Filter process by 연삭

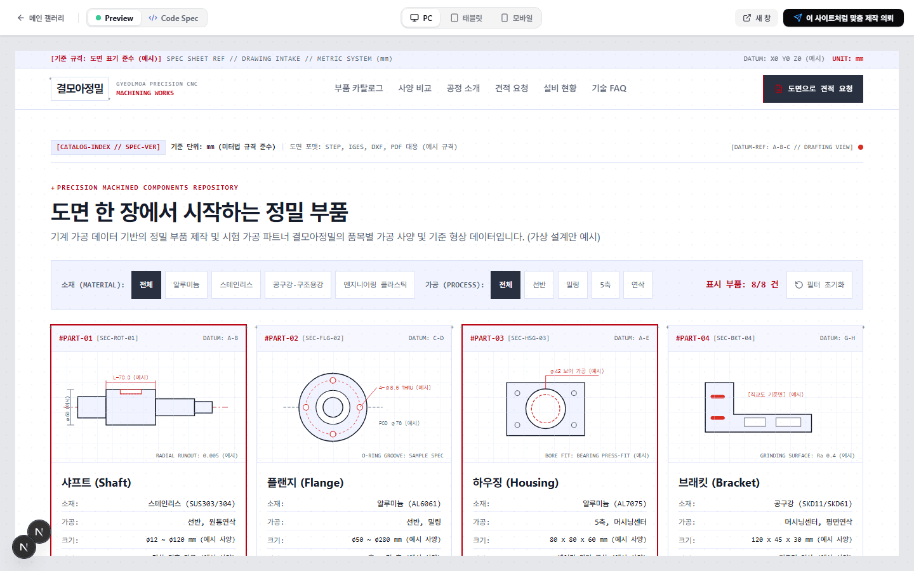tap(638, 285)
